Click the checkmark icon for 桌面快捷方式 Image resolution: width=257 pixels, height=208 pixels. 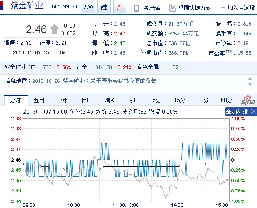(172, 8)
